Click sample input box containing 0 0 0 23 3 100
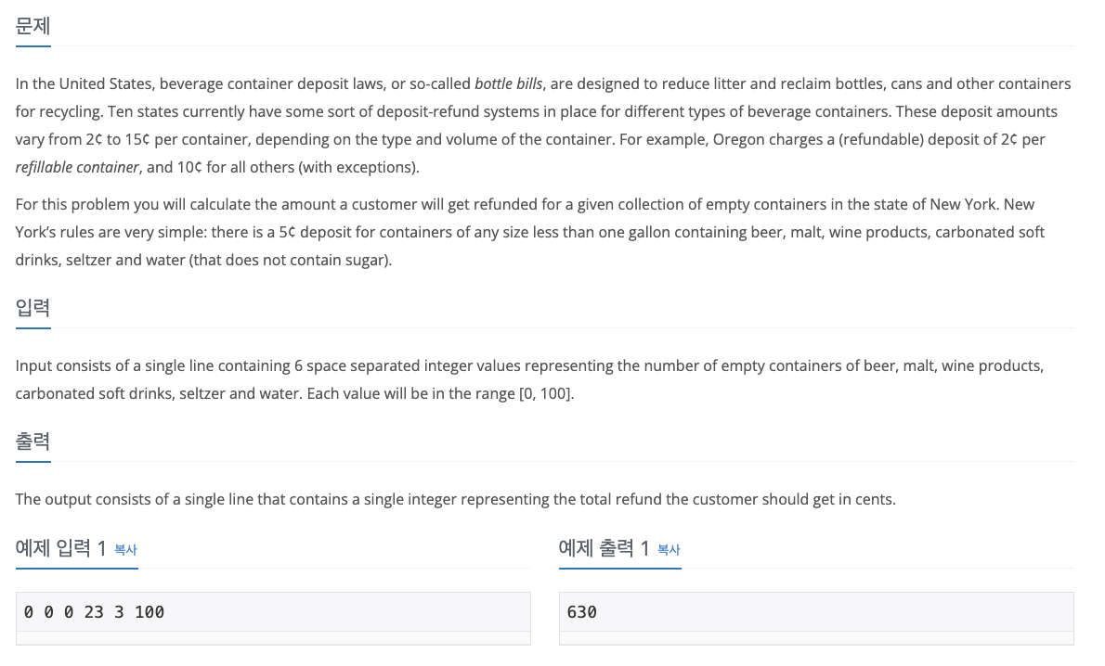Image resolution: width=1105 pixels, height=666 pixels. [x=273, y=612]
